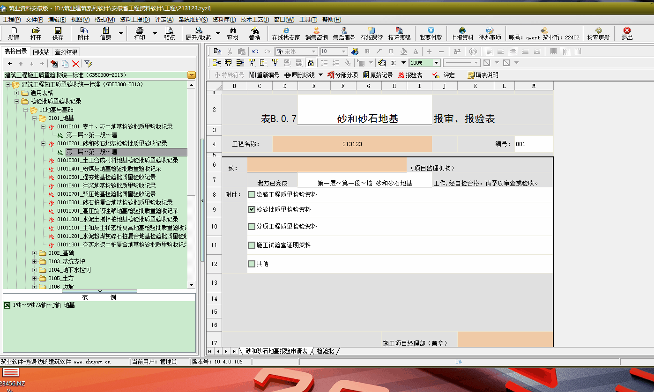Open the 系统维护 menu

click(x=193, y=20)
